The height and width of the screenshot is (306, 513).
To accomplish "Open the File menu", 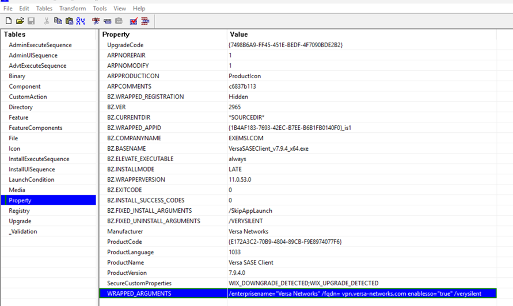I will tap(8, 9).
